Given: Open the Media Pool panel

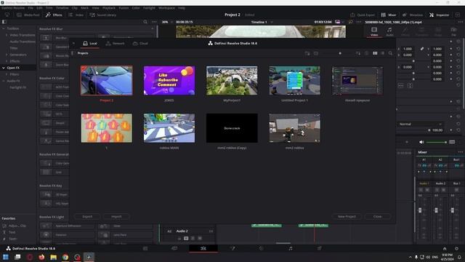Looking at the screenshot, I should pyautogui.click(x=28, y=15).
